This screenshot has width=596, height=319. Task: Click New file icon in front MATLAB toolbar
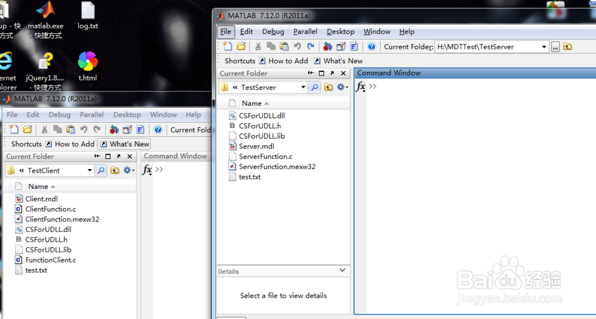pyautogui.click(x=228, y=46)
